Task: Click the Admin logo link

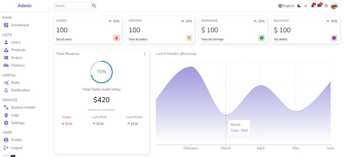Action: tap(25, 6)
